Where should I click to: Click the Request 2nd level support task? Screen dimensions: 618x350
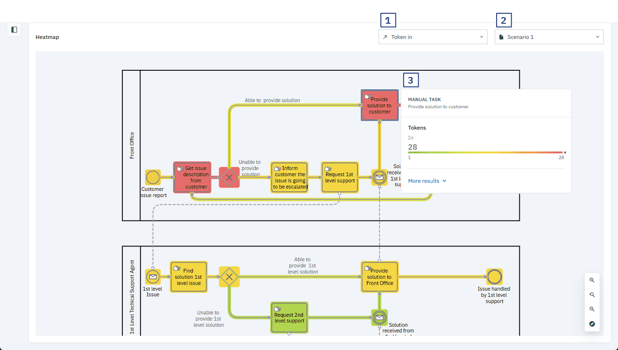pyautogui.click(x=289, y=317)
